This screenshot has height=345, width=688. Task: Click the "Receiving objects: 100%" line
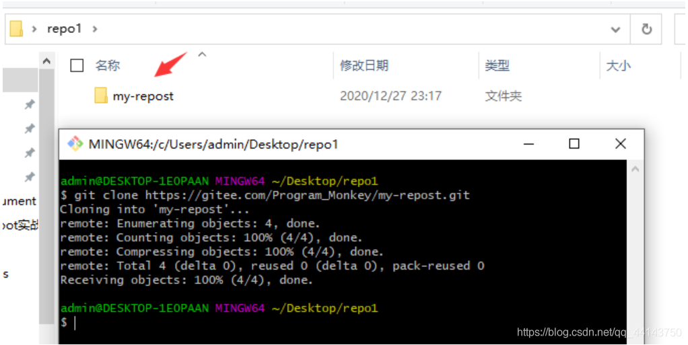(x=186, y=280)
